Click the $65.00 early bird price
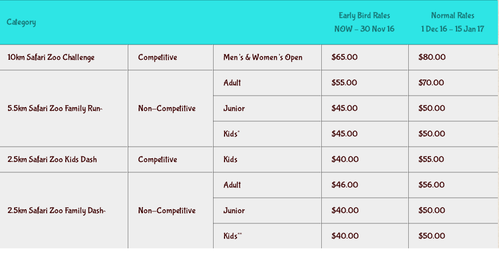The image size is (499, 269). click(x=344, y=57)
